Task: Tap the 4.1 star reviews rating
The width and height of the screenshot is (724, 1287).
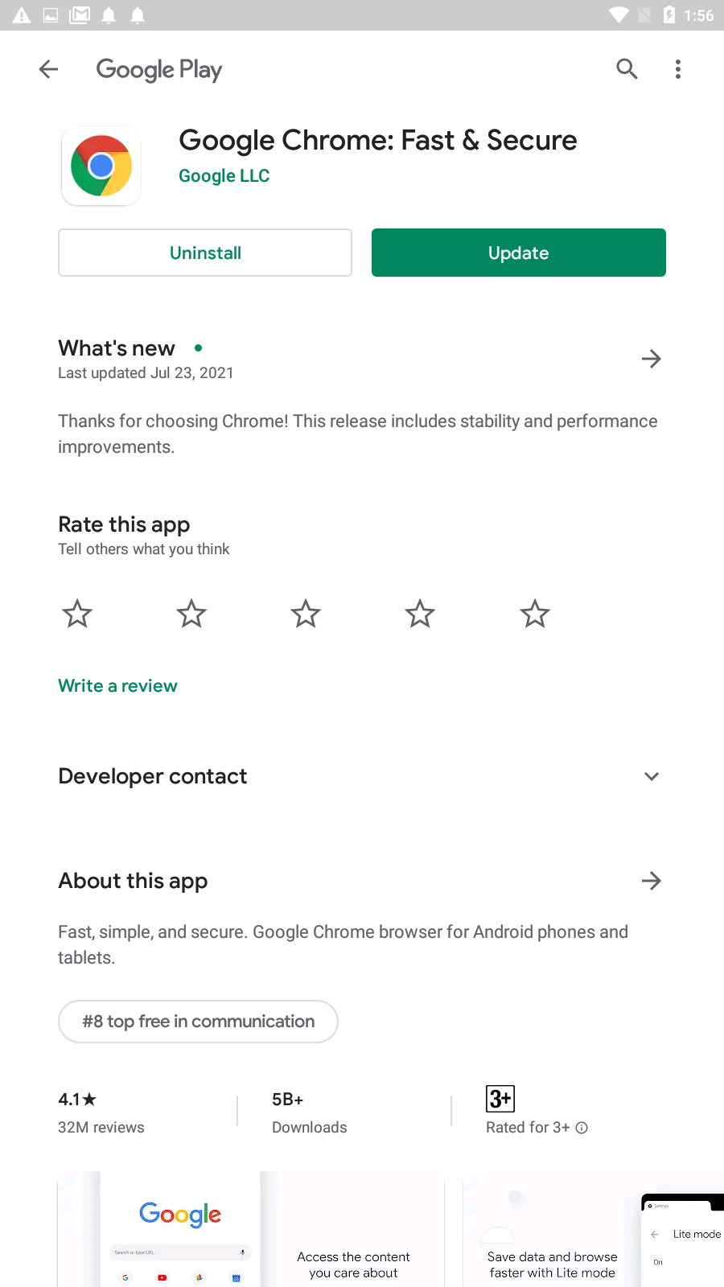Action: point(101,1112)
